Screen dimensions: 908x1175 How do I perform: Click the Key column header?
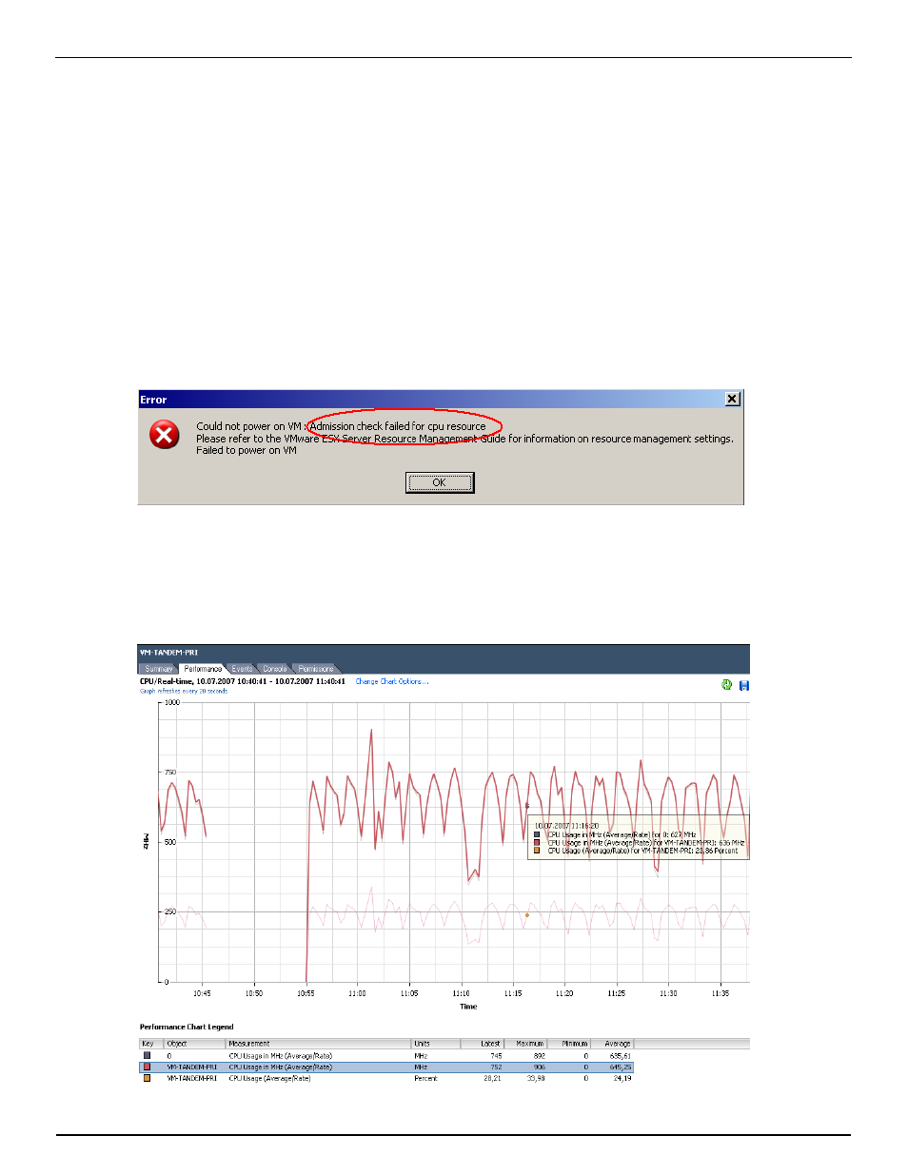click(x=151, y=1044)
